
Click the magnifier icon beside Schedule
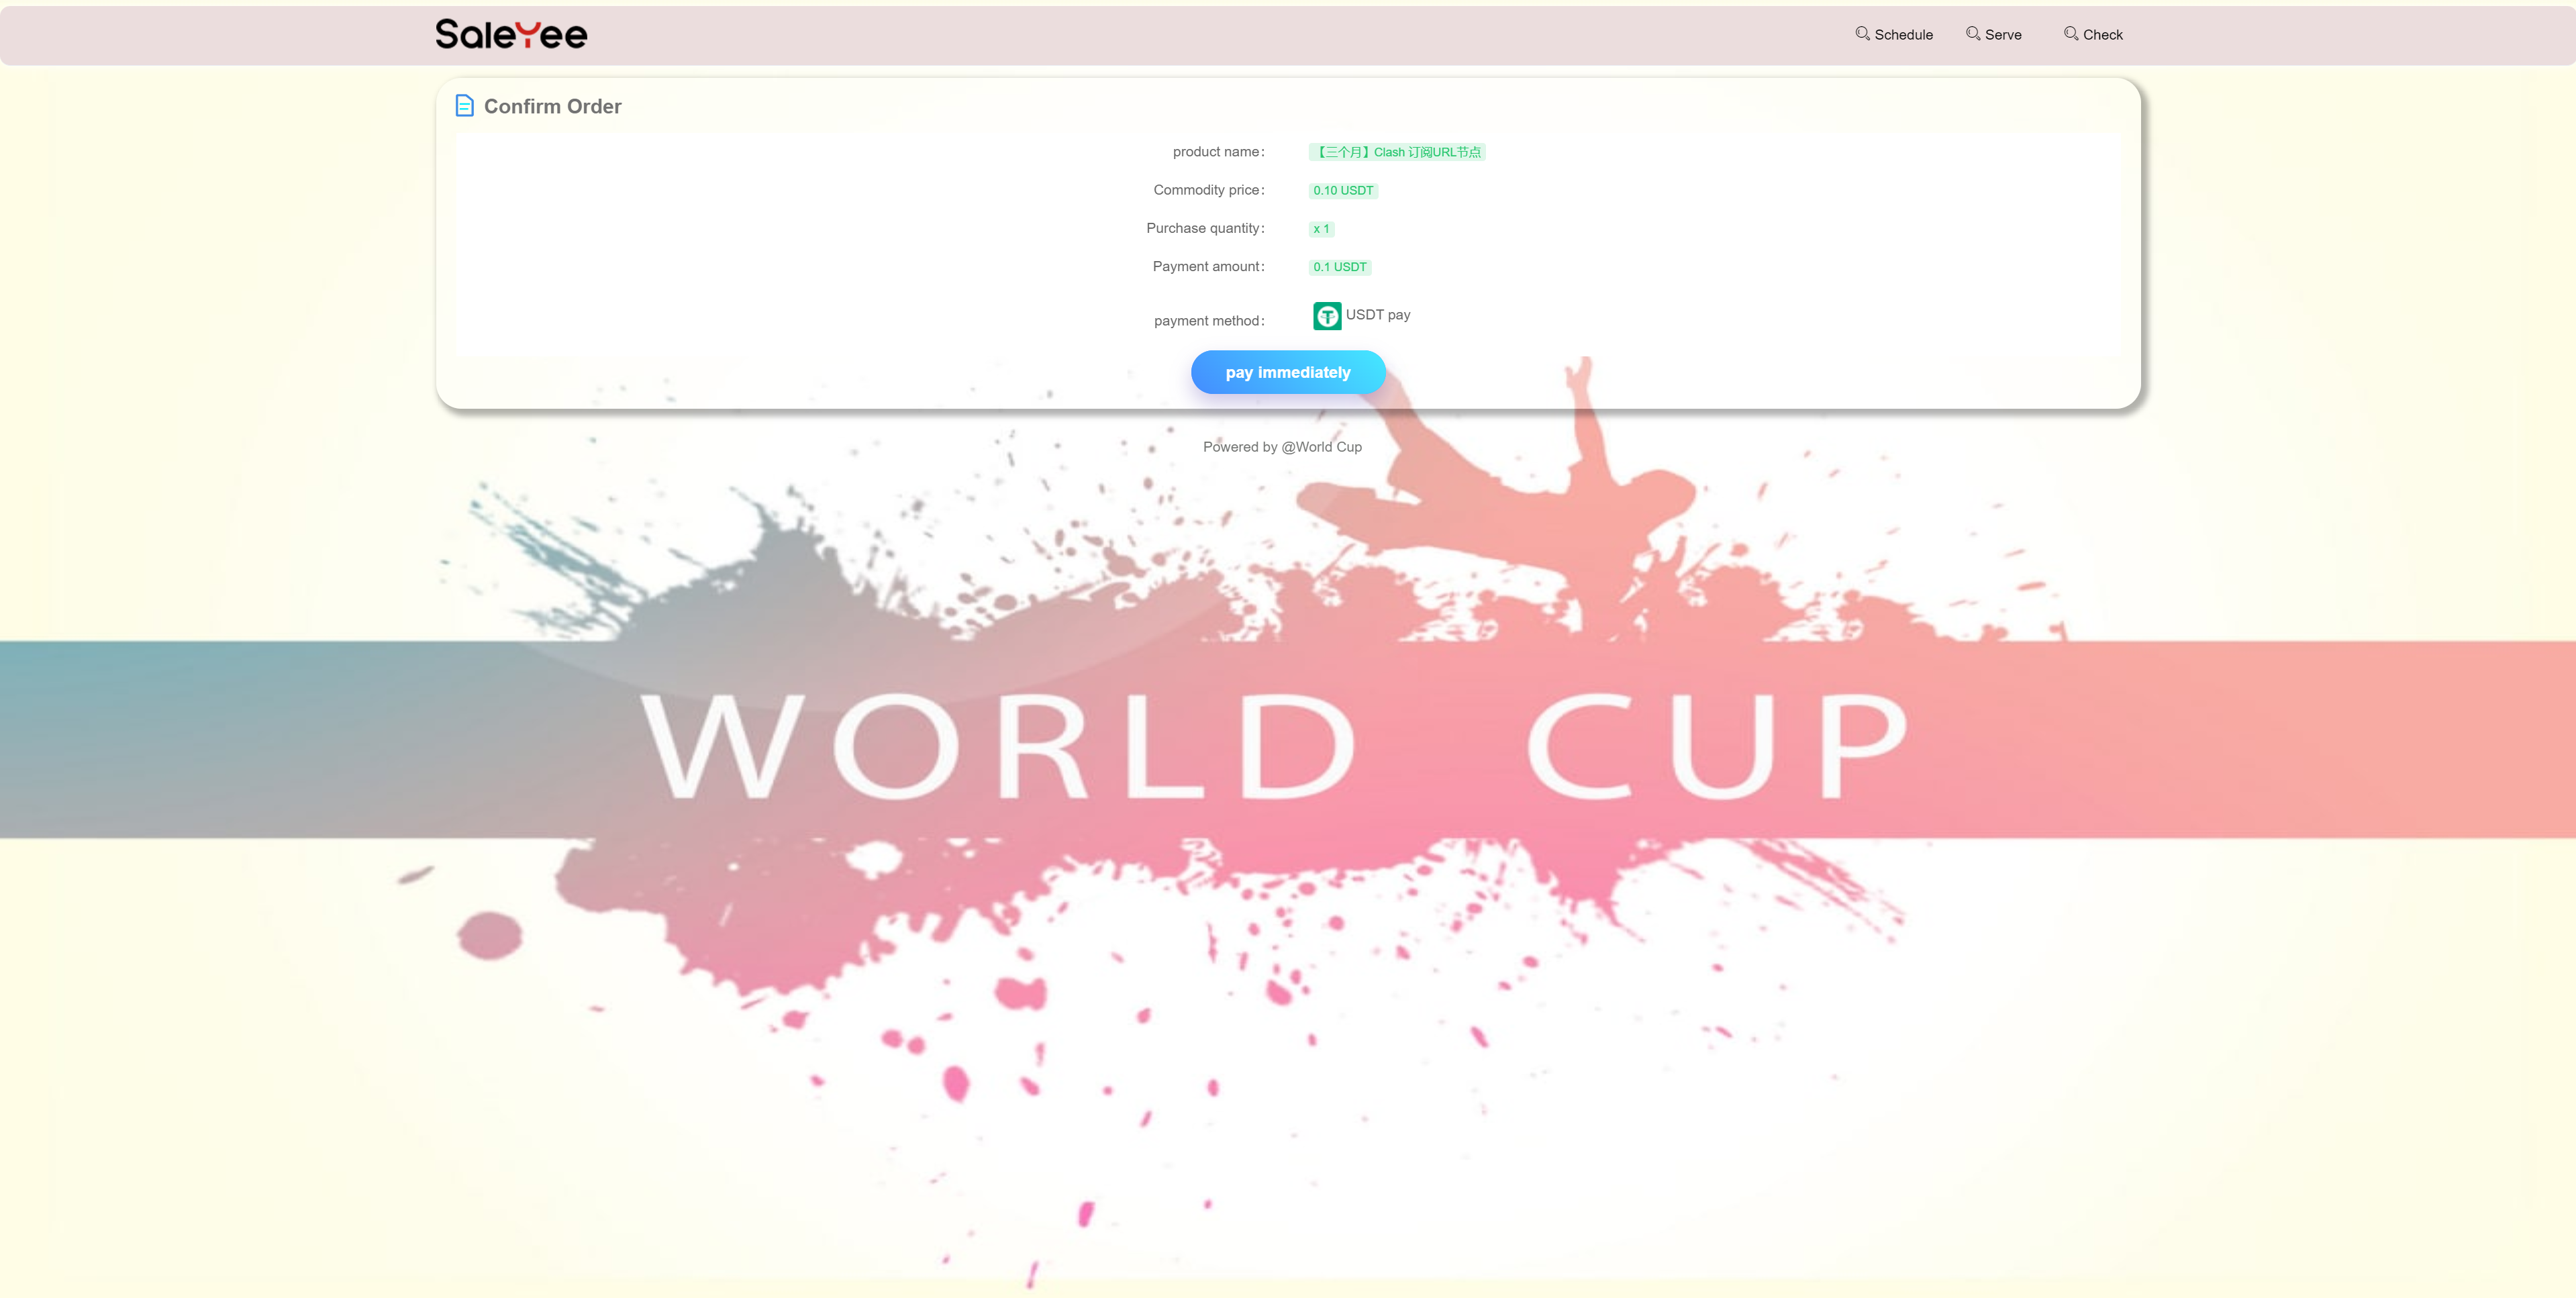point(1862,33)
